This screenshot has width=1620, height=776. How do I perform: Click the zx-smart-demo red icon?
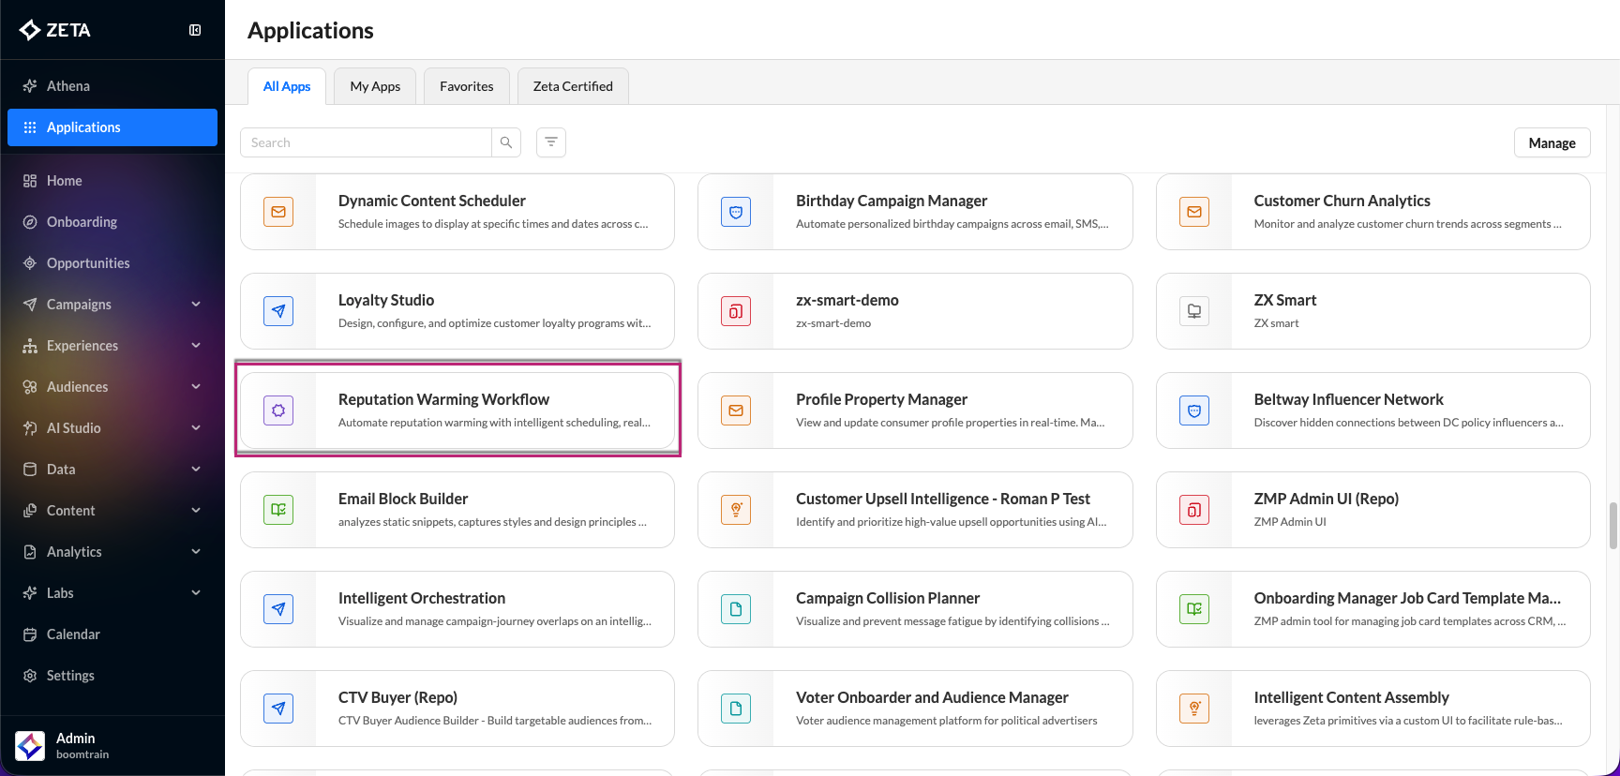click(736, 311)
